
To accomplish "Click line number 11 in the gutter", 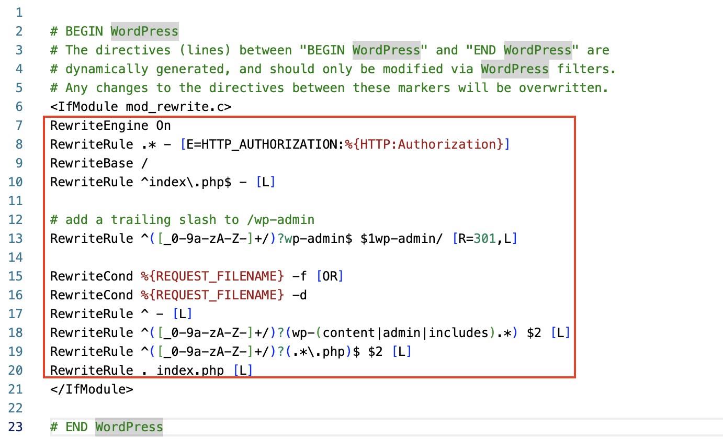I will (x=16, y=201).
